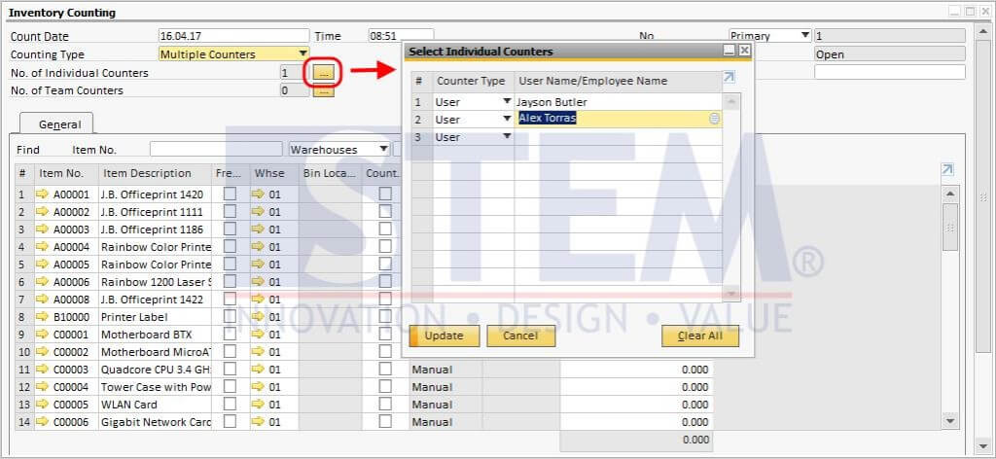
Task: Click the Find Item No. input field
Action: [x=215, y=150]
